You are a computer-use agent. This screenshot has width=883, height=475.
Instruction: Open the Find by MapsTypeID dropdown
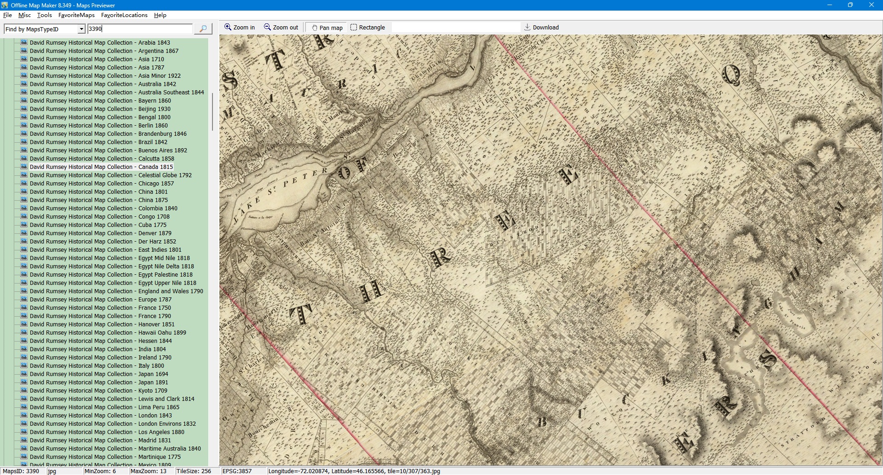click(81, 29)
